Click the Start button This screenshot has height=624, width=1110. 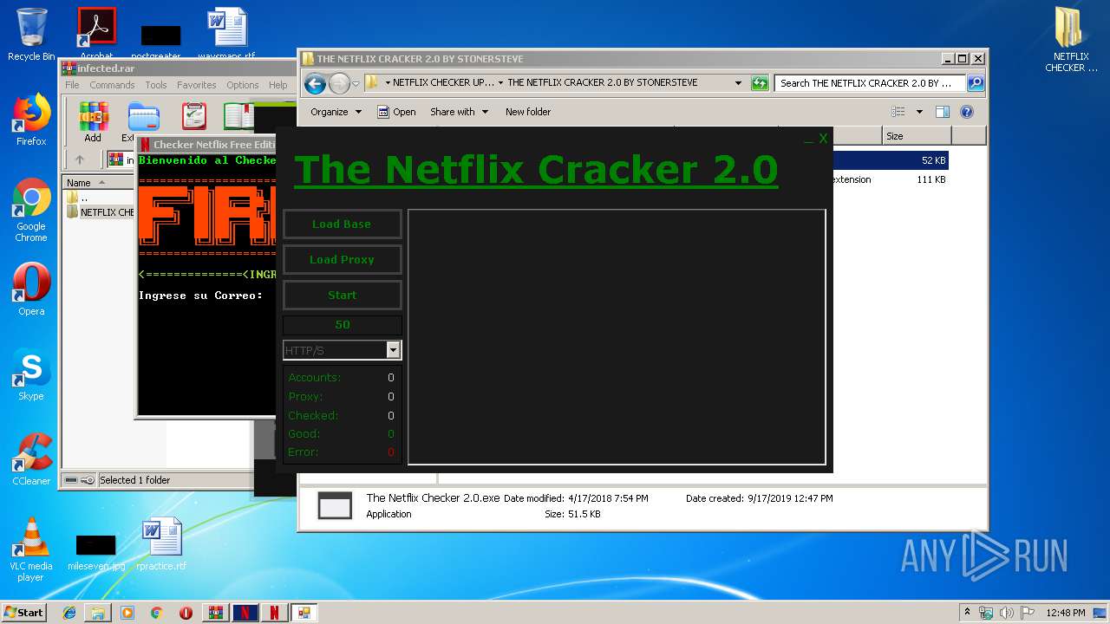[23, 612]
